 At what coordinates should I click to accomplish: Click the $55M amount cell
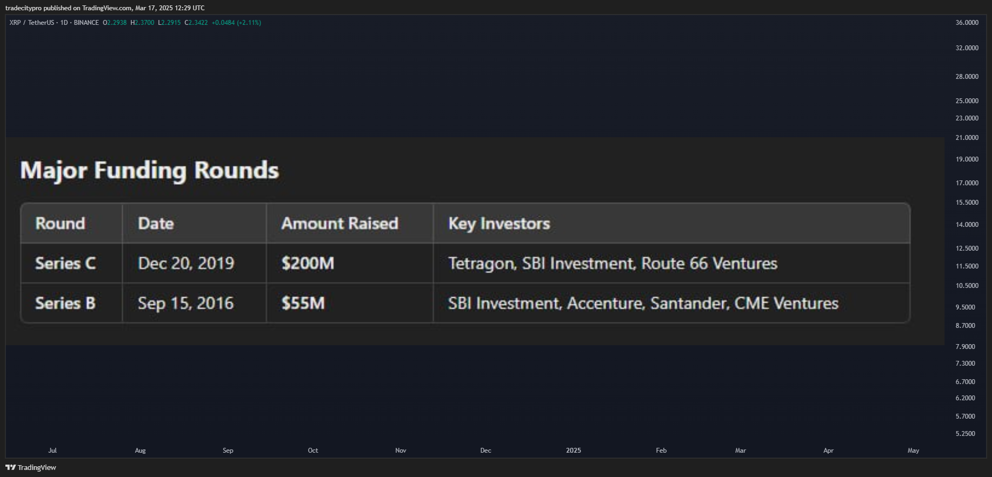350,303
